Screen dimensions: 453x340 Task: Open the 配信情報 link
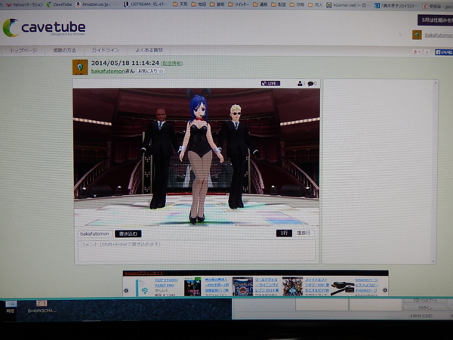(x=171, y=63)
